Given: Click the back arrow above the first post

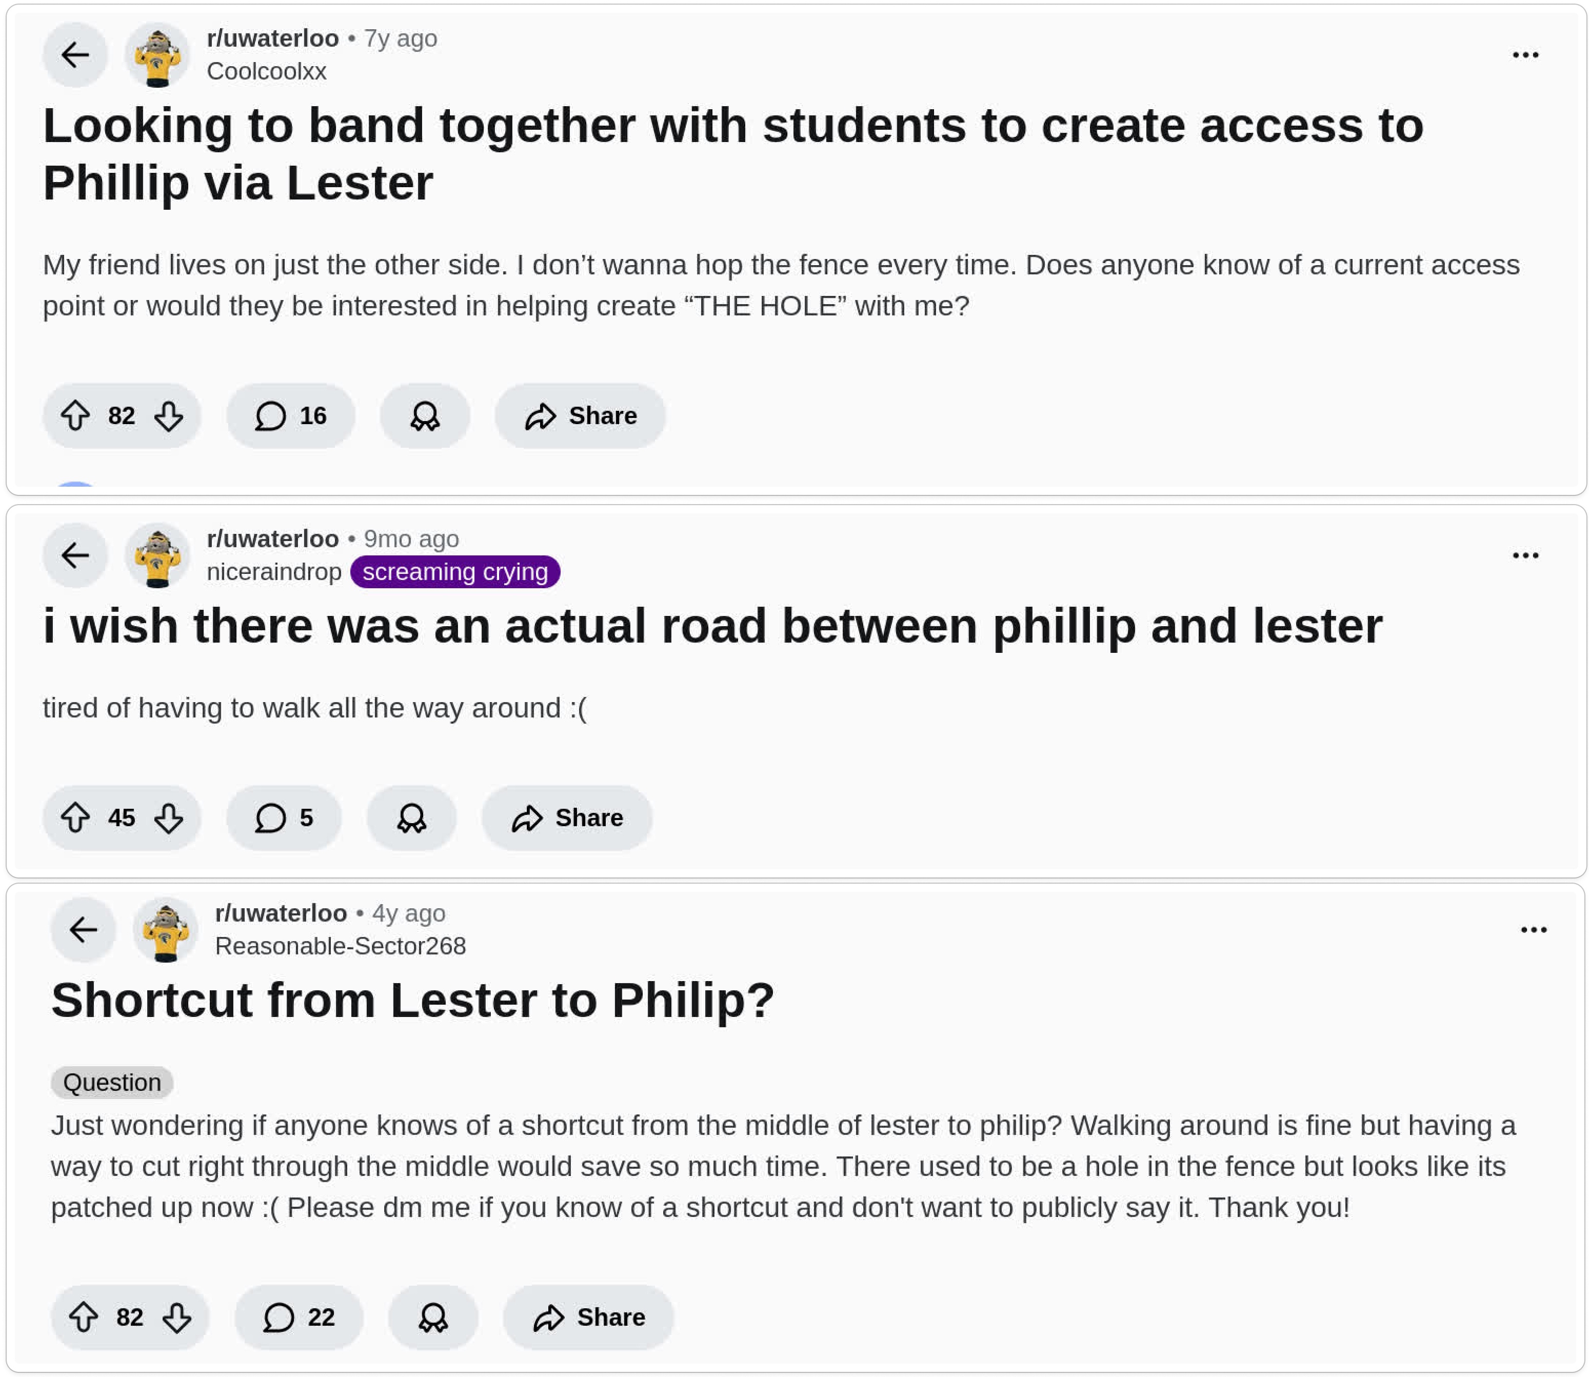Looking at the screenshot, I should click(74, 54).
